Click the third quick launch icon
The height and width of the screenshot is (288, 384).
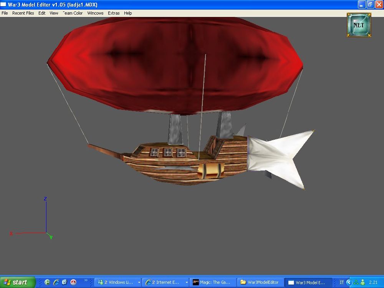pyautogui.click(x=65, y=282)
